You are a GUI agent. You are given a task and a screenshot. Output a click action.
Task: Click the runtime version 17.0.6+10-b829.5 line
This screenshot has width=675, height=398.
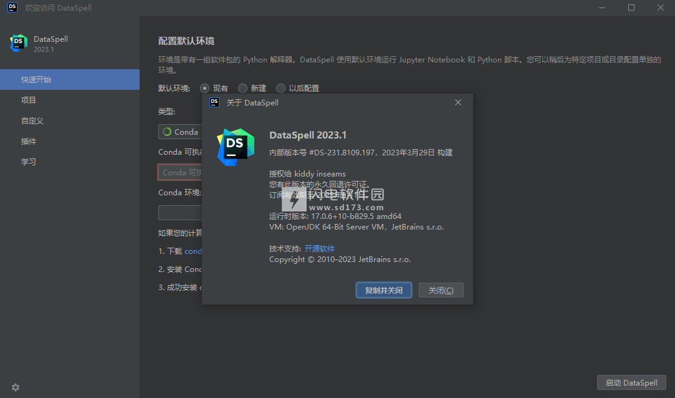[x=335, y=216]
